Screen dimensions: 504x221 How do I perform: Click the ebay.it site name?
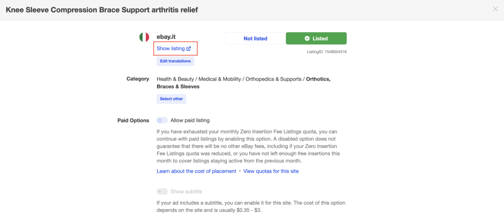[x=166, y=37]
